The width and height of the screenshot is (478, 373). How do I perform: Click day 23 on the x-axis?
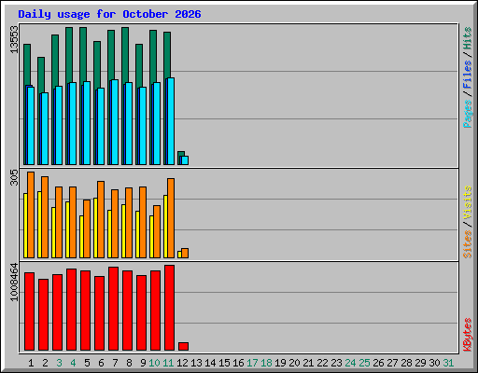click(336, 363)
